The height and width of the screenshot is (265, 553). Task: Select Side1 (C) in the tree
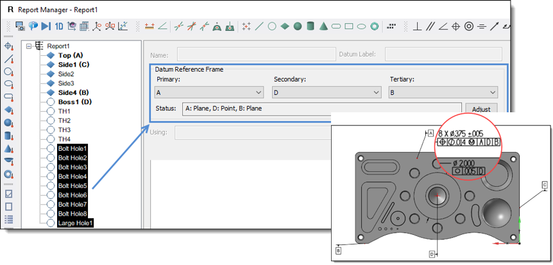click(x=74, y=65)
